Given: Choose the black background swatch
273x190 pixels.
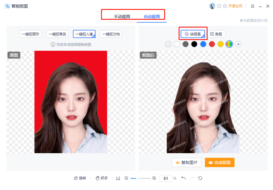Looking at the screenshot, I should pos(194,44).
